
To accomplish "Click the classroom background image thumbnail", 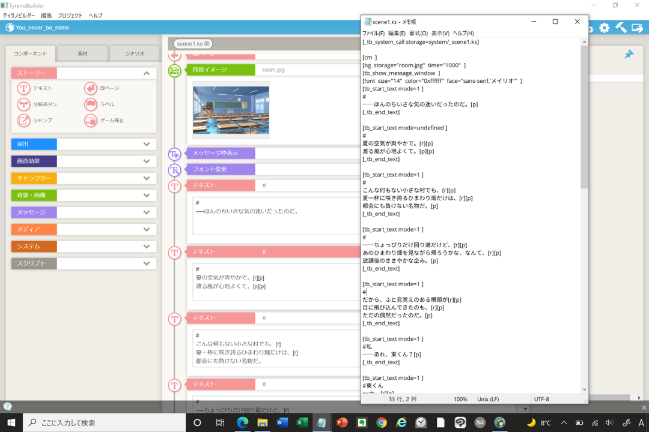I will click(x=231, y=110).
